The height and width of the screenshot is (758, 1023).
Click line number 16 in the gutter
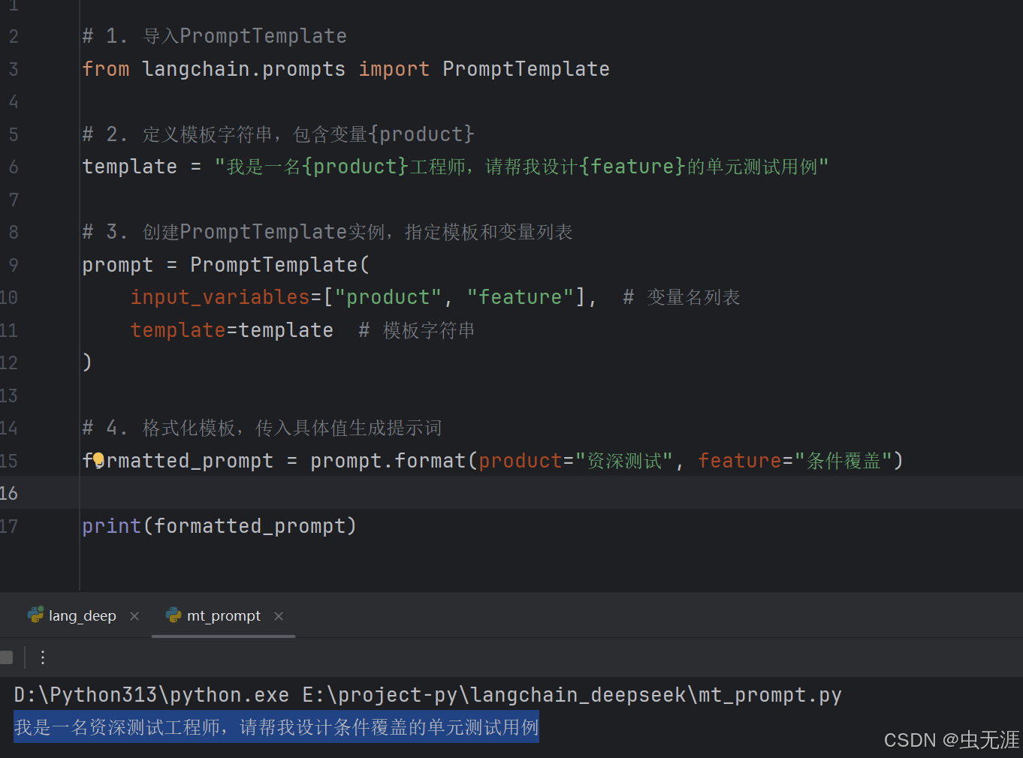(x=9, y=493)
